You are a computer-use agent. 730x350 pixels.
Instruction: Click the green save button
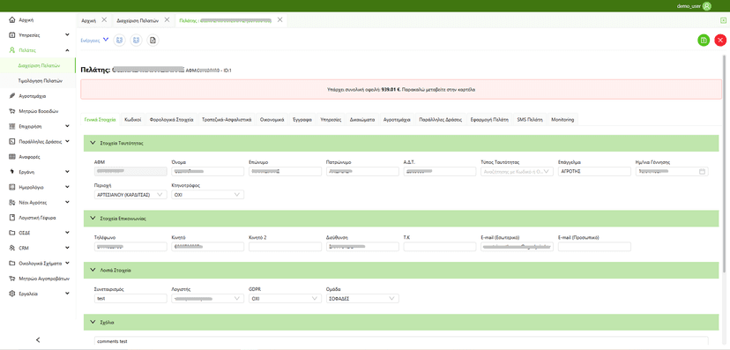[704, 40]
